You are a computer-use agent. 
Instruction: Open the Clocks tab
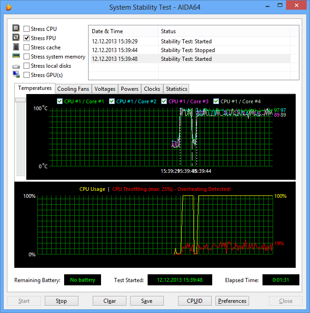[x=152, y=89]
